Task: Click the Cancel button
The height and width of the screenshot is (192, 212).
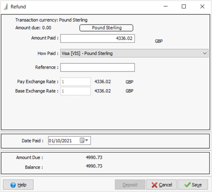Action: pyautogui.click(x=161, y=185)
